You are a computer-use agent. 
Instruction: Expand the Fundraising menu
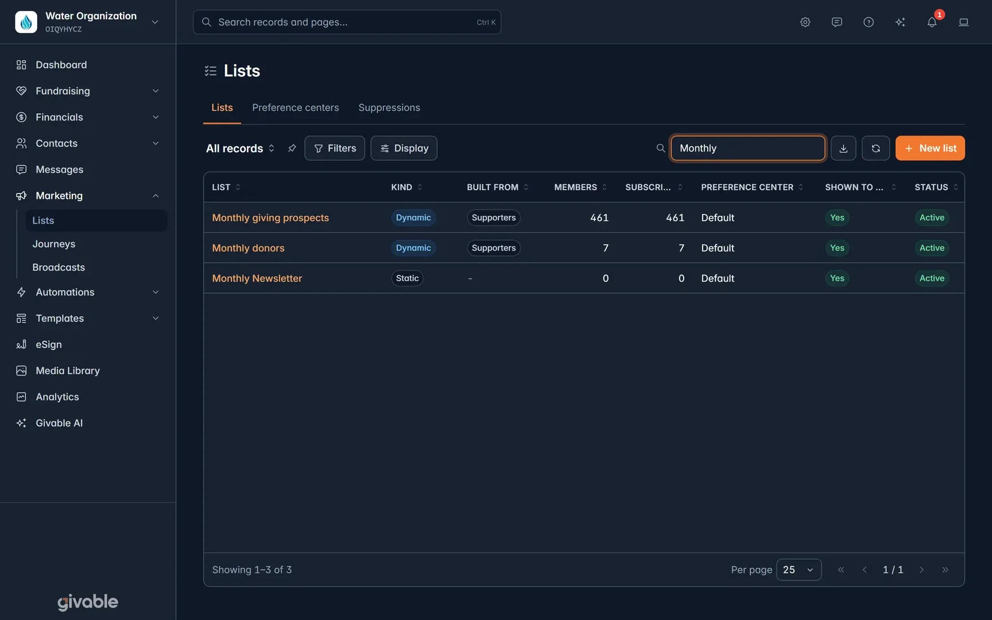(x=88, y=91)
